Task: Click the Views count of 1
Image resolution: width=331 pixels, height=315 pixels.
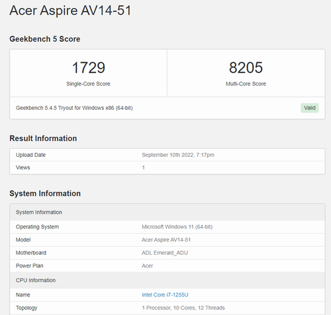Action: (x=143, y=167)
